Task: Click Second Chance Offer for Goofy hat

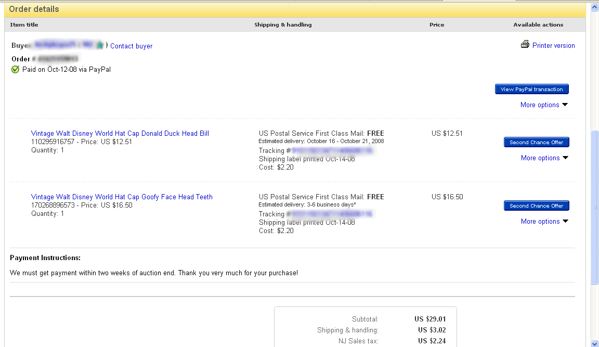Action: click(x=537, y=205)
